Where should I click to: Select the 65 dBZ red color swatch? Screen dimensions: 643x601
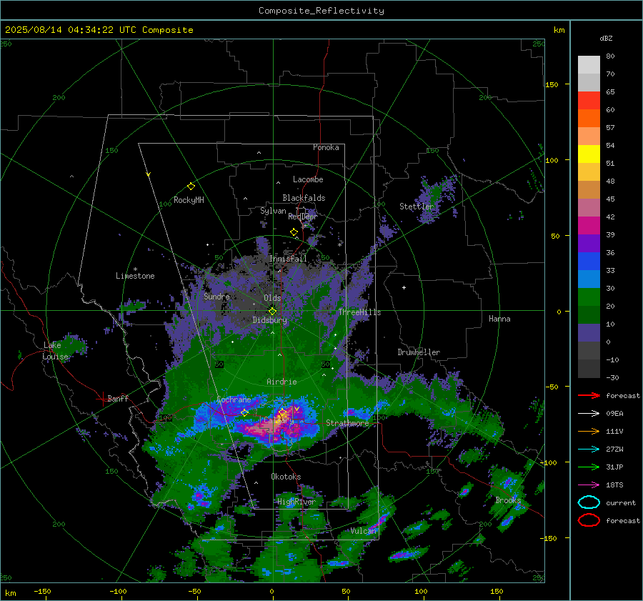[x=589, y=101]
